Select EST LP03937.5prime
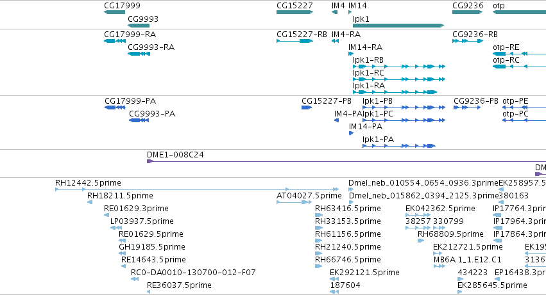 tap(142, 221)
